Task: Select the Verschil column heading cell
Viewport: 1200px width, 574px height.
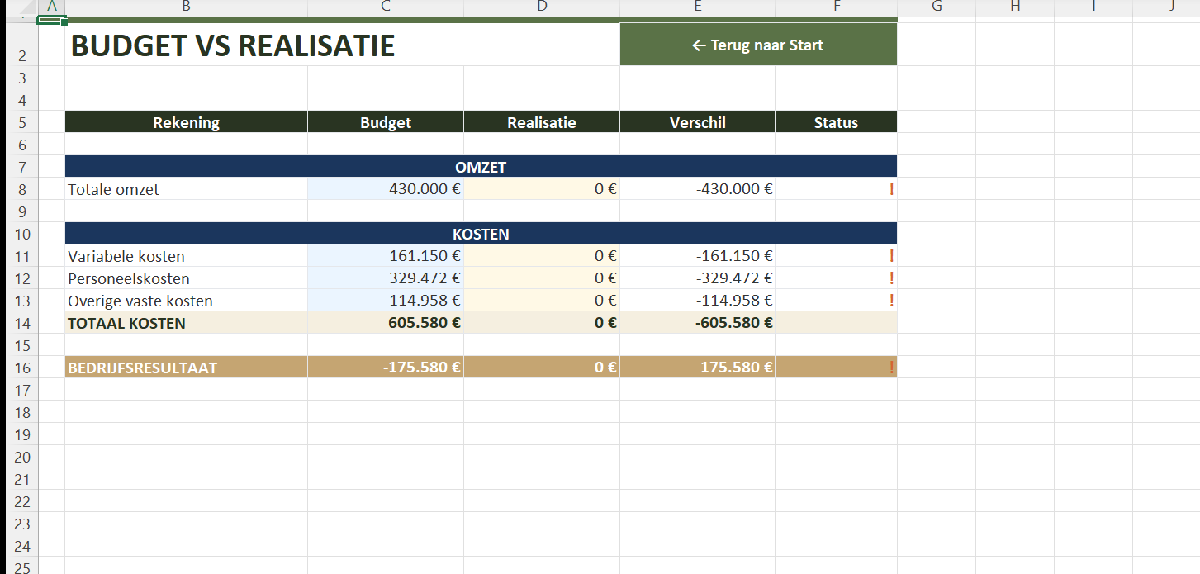Action: point(697,122)
